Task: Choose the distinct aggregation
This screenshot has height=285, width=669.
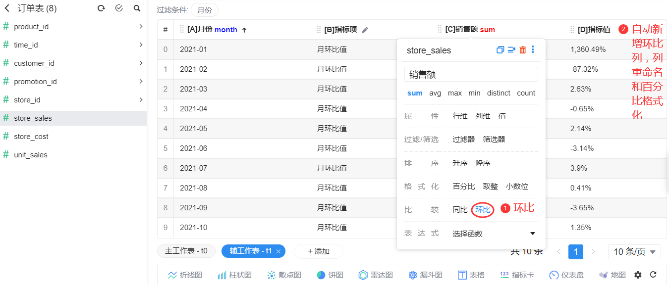Action: (x=499, y=93)
